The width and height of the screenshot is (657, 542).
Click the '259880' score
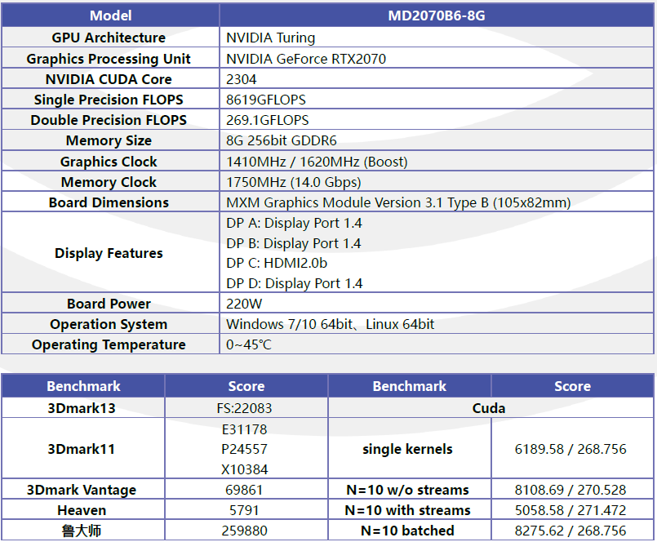(244, 531)
